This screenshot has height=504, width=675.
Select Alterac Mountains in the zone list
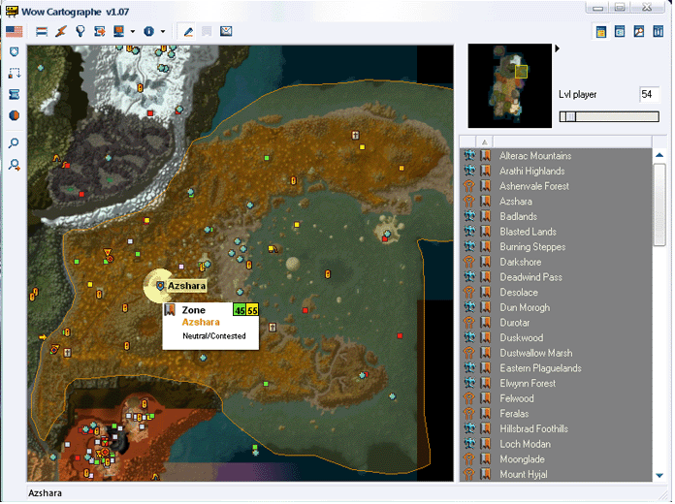535,156
